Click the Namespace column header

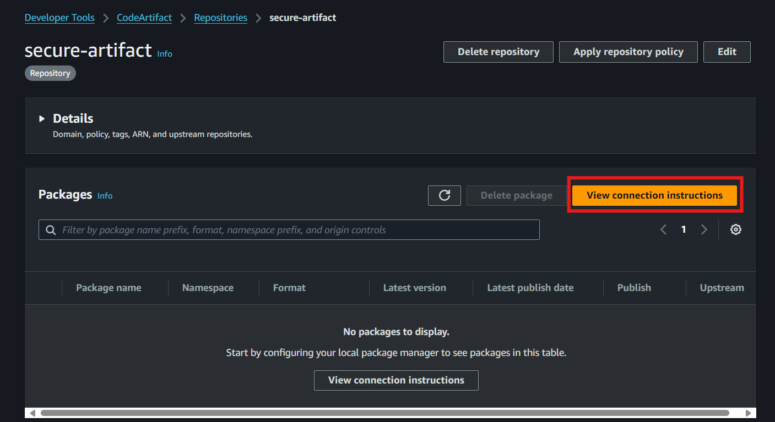(208, 288)
